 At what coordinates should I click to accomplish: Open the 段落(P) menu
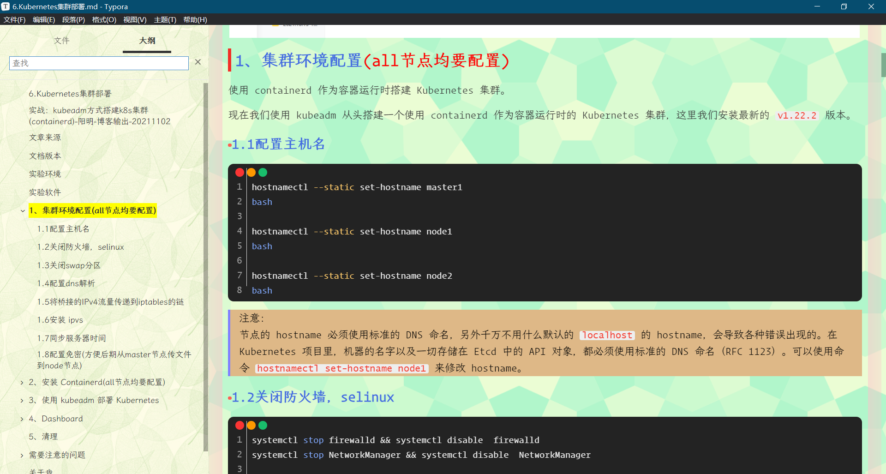coord(73,19)
